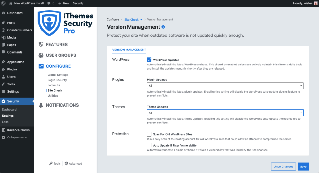Screen dimensions: 319x173
Task: Click the Counter Numbers clock icon
Action: 3,30
